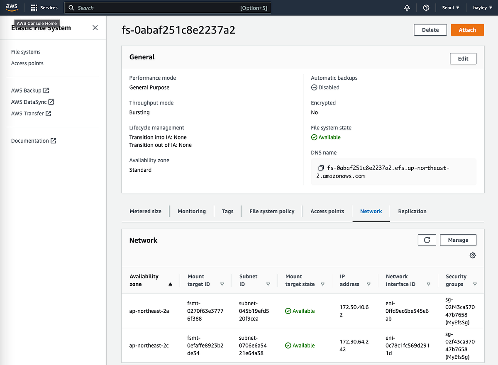Click the search magnifier icon

click(x=71, y=7)
